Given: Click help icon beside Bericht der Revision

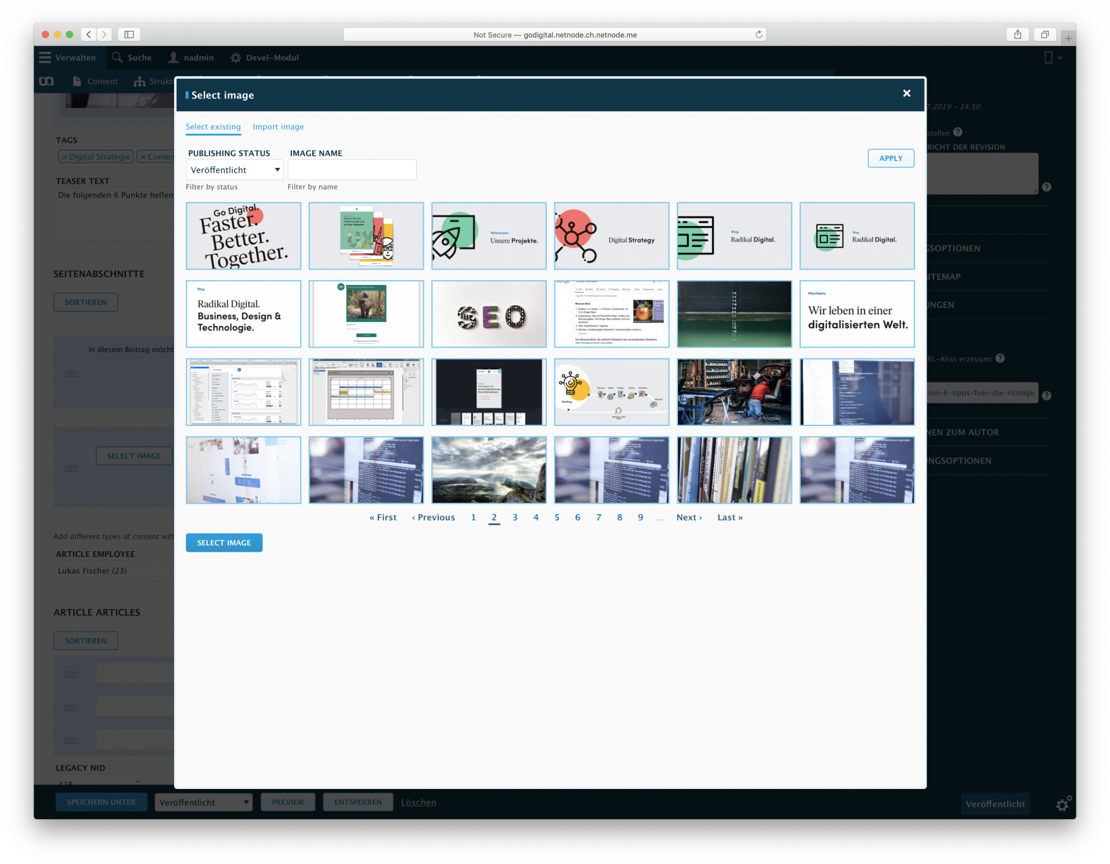Looking at the screenshot, I should coord(1046,187).
